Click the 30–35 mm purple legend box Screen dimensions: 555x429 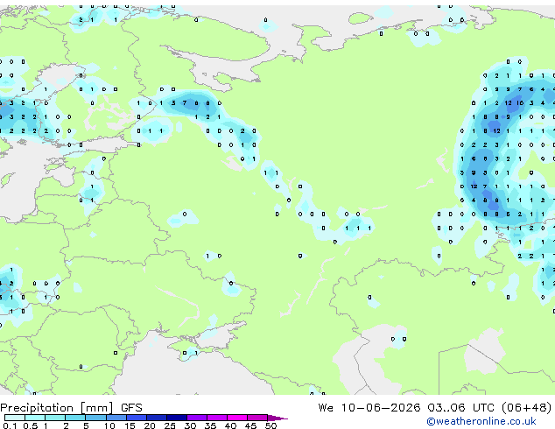(196, 418)
